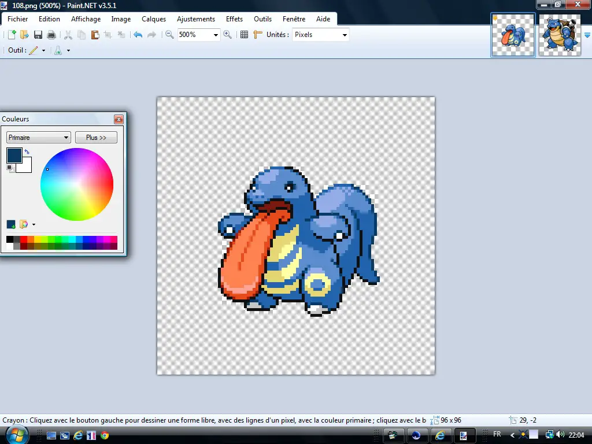
Task: Click the Crop to selection icon
Action: coord(108,35)
